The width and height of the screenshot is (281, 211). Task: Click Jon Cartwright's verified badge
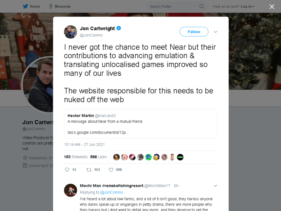[x=119, y=28]
